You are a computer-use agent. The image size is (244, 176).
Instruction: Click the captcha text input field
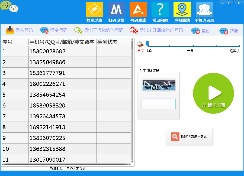(159, 104)
